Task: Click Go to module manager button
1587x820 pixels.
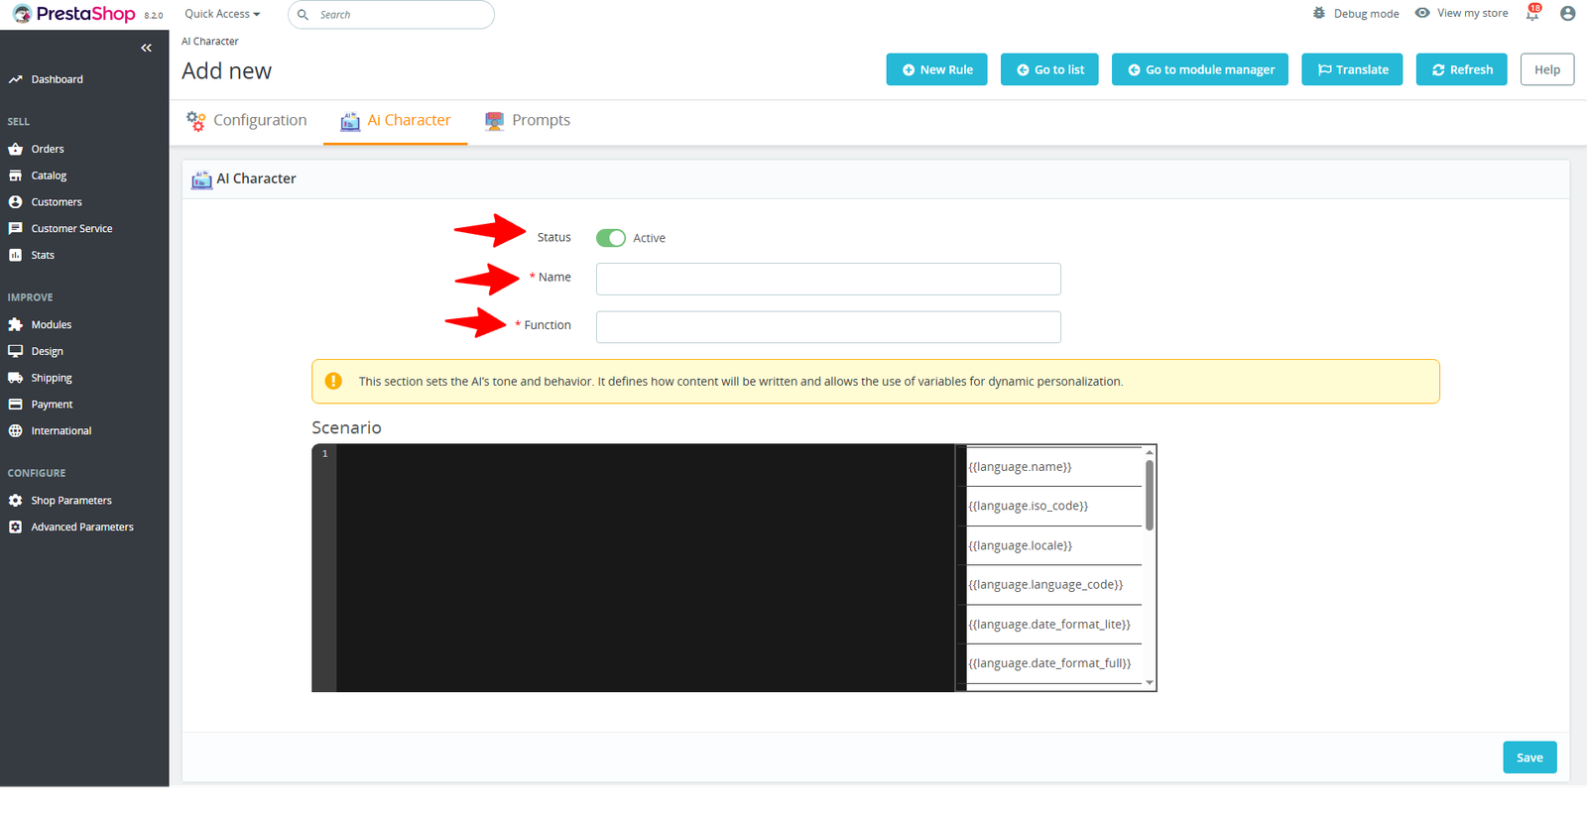Action: click(x=1199, y=69)
